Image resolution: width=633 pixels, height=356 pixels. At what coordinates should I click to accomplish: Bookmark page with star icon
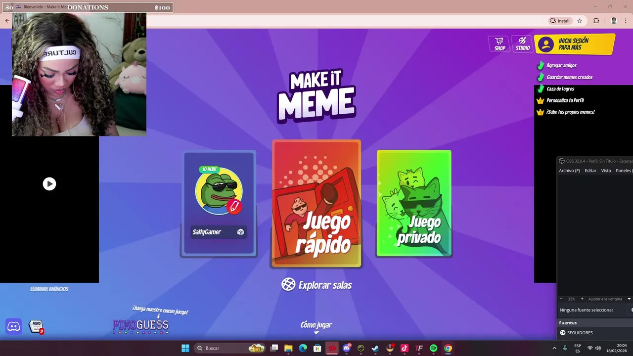580,21
